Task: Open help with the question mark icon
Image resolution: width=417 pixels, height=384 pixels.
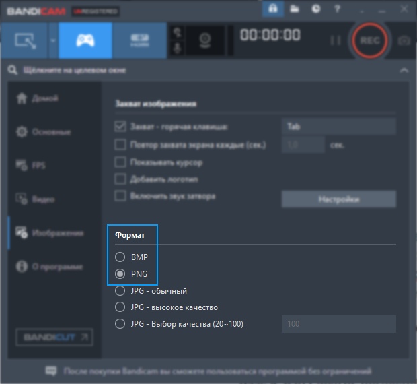Action: (337, 9)
